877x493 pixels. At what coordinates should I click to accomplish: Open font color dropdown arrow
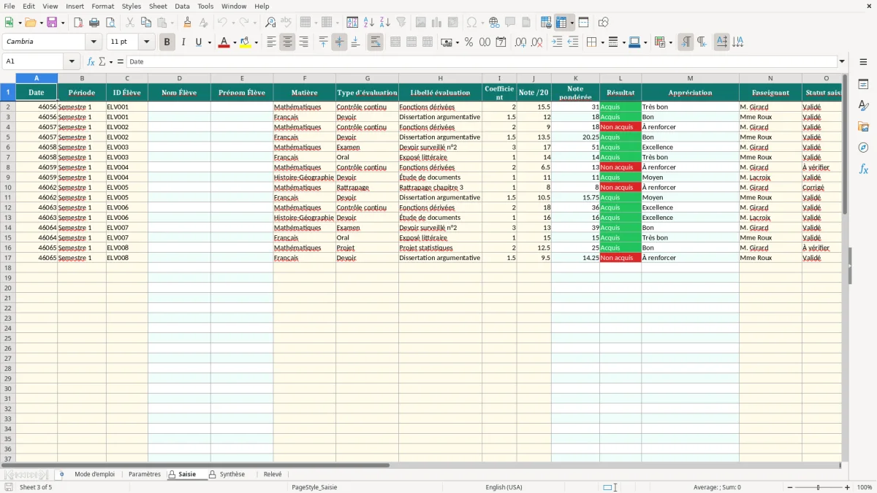point(234,42)
